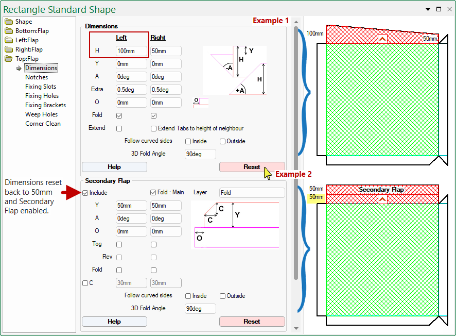Click the Bottom:Flap folder icon
This screenshot has height=336, width=456.
click(9, 31)
